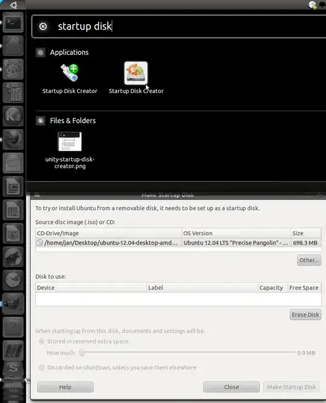Open Help in Make Startup Disk
326x403 pixels.
(65, 387)
